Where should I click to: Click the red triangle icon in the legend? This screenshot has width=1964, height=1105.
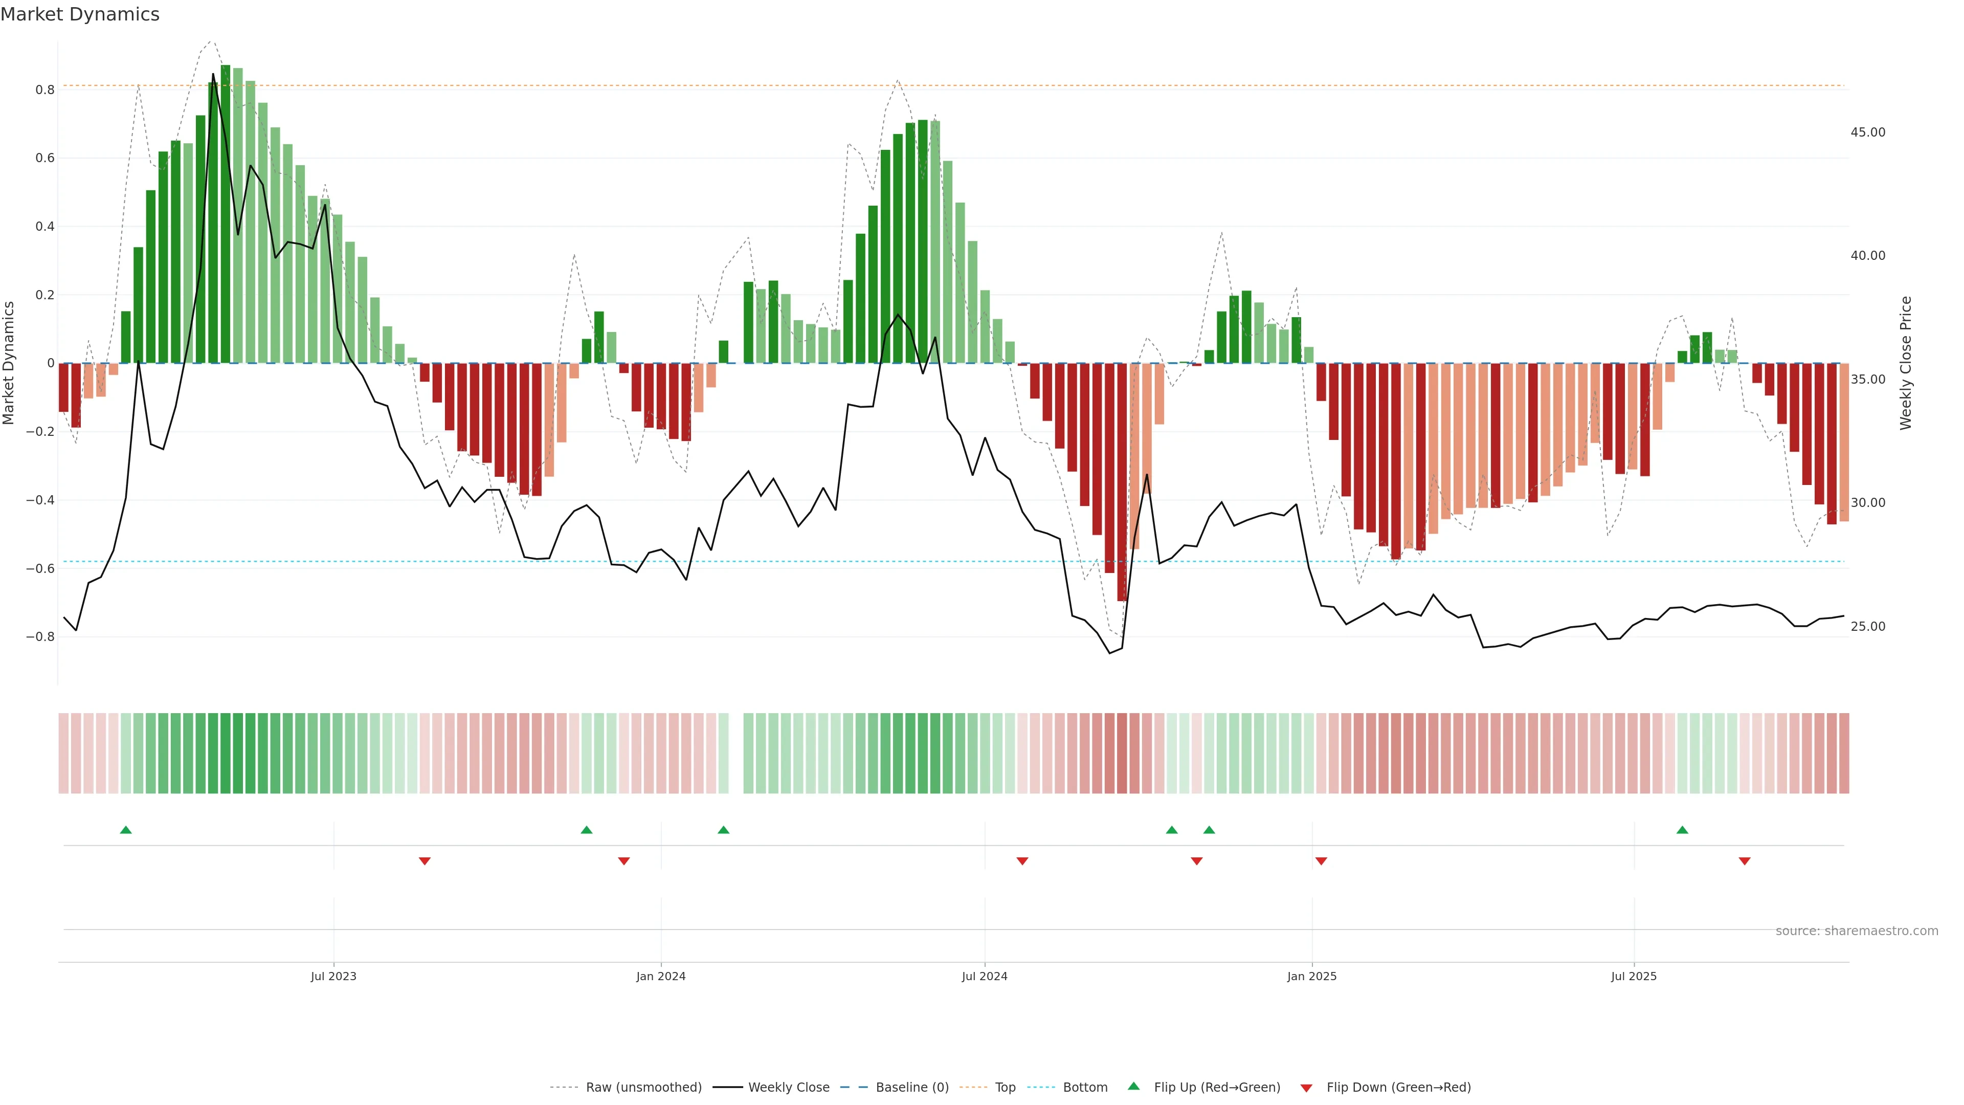(x=1306, y=1088)
